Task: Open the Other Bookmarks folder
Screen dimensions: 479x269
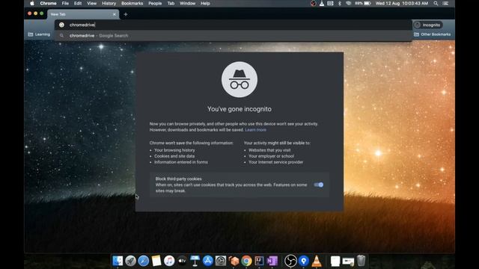Action: point(433,34)
